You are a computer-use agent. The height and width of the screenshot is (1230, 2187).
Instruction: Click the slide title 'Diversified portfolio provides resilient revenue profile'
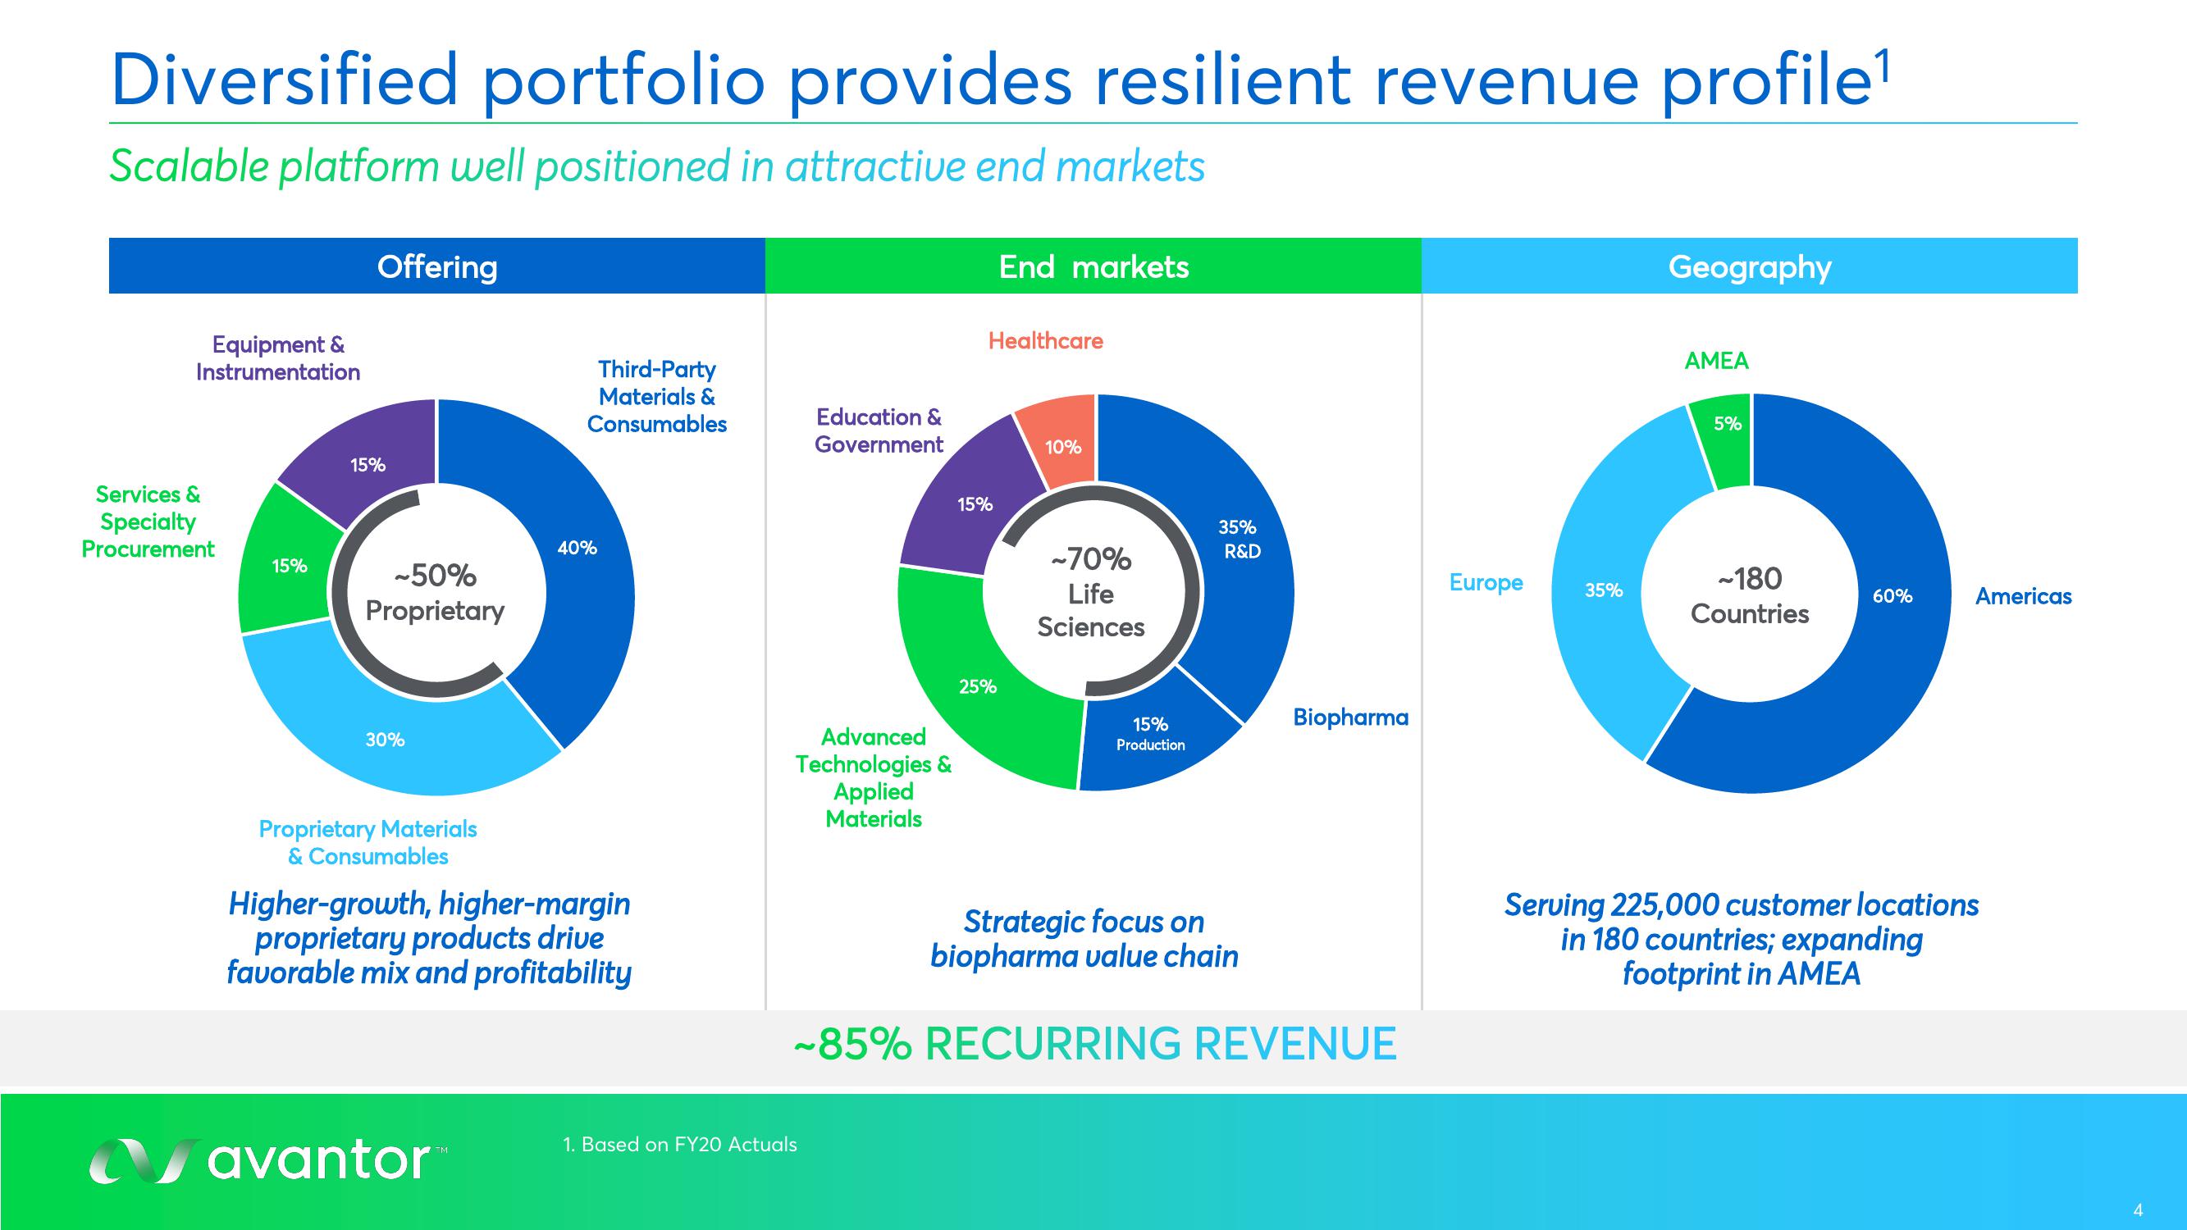tap(999, 80)
